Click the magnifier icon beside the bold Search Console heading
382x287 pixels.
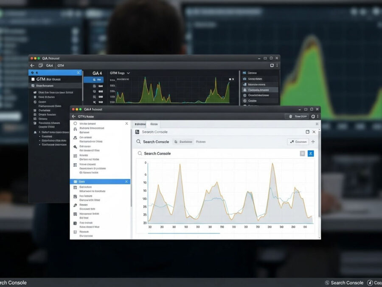pyautogui.click(x=140, y=153)
